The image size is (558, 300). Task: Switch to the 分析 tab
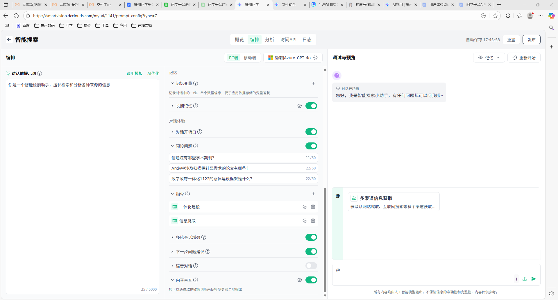coord(270,40)
